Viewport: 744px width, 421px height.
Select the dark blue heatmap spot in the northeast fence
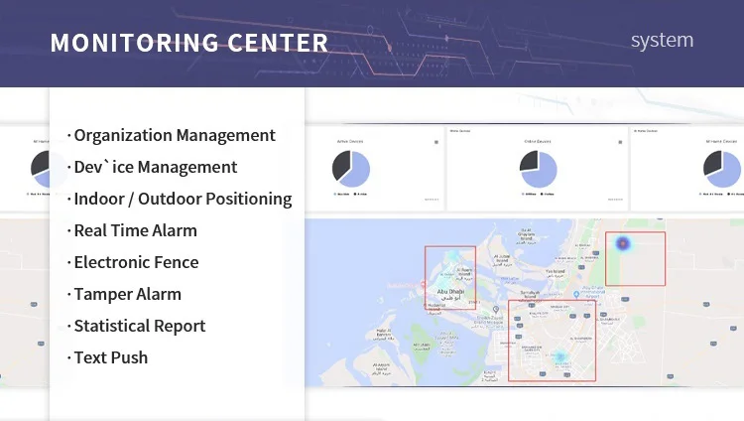(x=623, y=243)
